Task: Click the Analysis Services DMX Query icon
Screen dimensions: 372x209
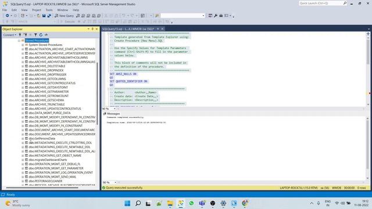Action: [88, 16]
